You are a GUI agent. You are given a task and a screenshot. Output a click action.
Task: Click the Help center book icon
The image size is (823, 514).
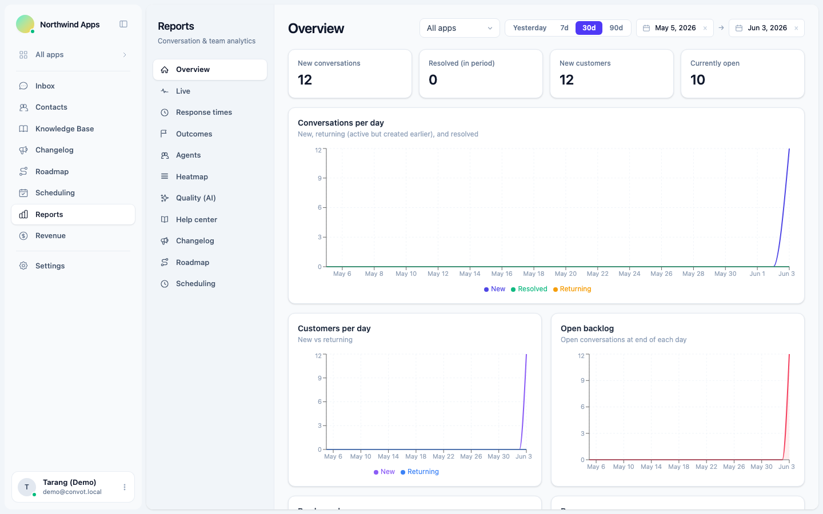coord(165,220)
